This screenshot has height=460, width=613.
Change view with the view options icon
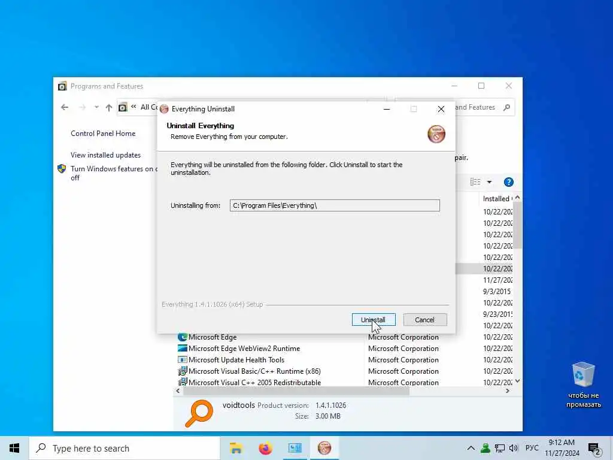[x=475, y=182]
